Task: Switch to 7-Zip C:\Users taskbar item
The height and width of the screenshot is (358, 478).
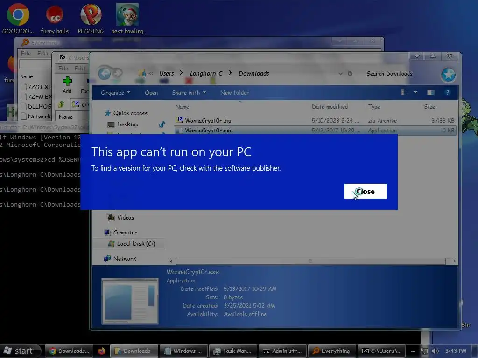Action: [382, 351]
